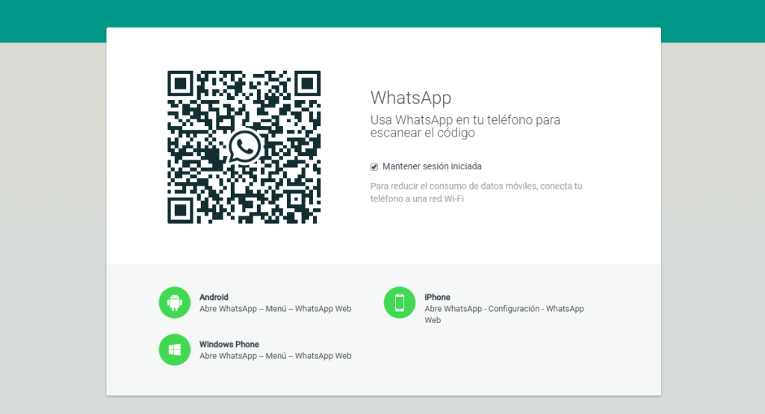The height and width of the screenshot is (414, 765).
Task: Click iPhone's 'Abre WhatsApp - Configuración' instructions
Action: pyautogui.click(x=504, y=309)
